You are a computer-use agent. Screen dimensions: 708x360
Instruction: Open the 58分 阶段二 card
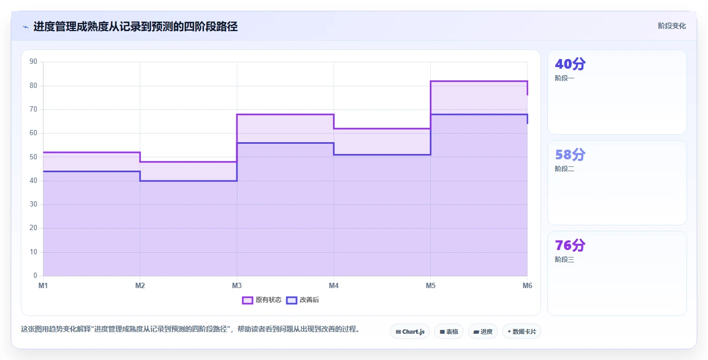click(x=617, y=182)
